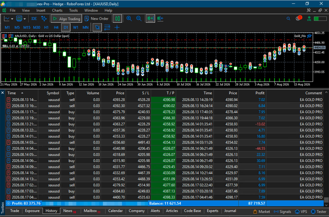Screen dimensions: 329x217
Task: Click the green connection level bar
Action: (x=320, y=19)
